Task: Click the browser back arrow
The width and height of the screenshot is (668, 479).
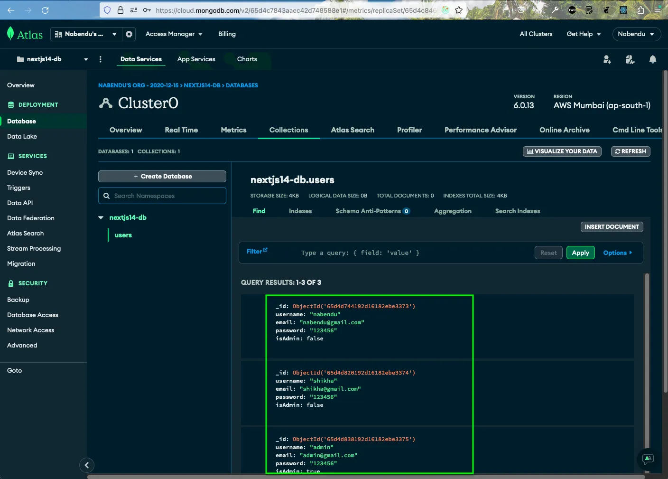Action: (x=11, y=10)
